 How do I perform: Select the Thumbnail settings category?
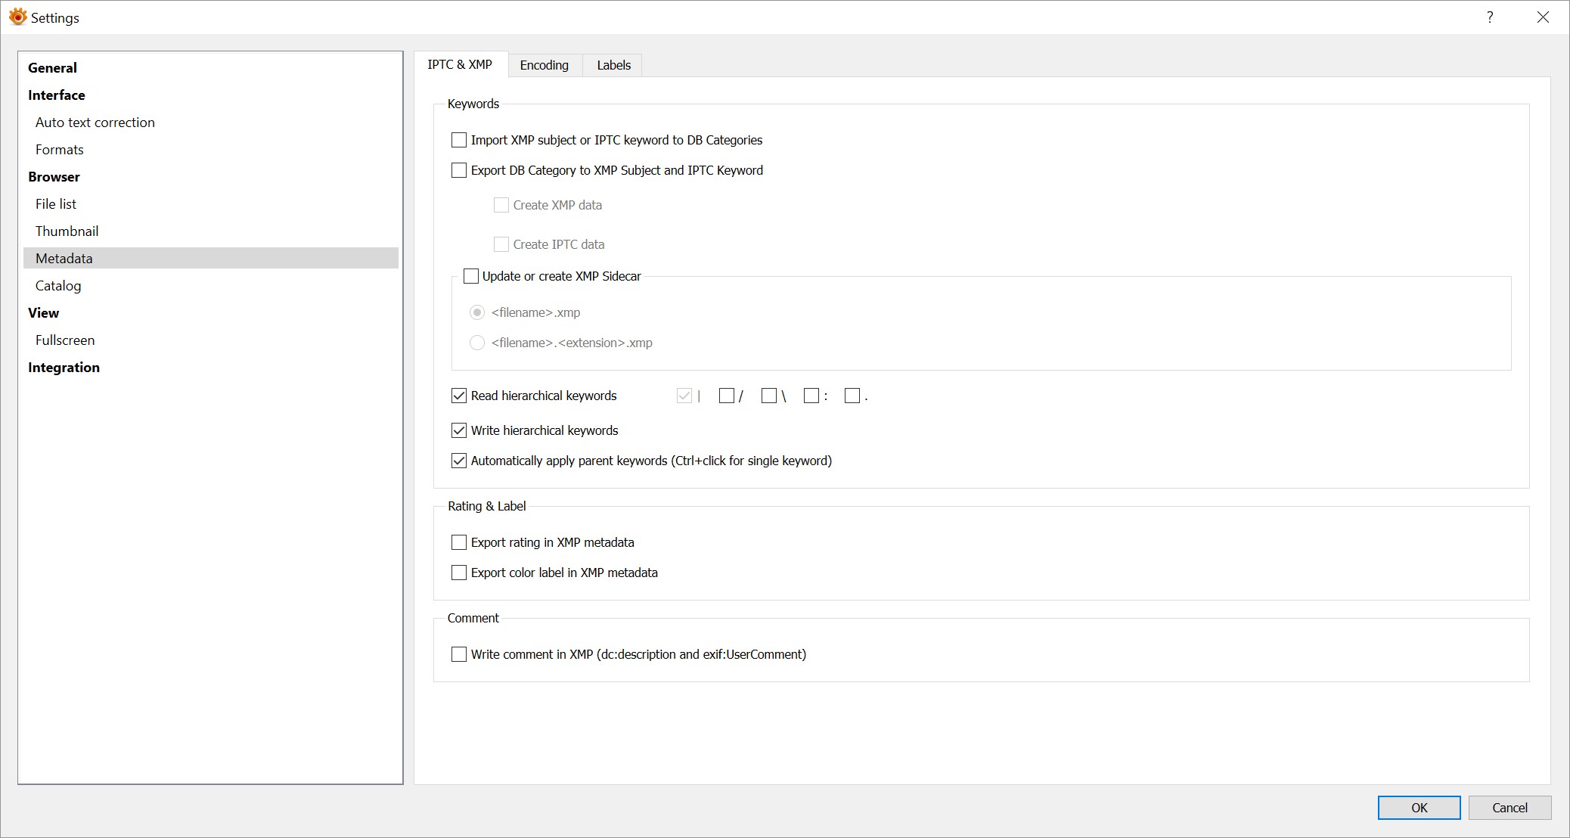67,231
